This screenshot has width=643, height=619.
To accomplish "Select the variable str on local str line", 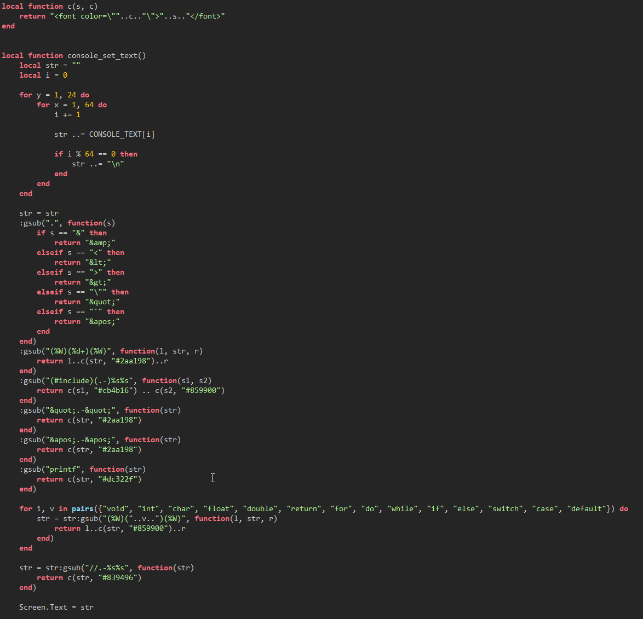I will (52, 65).
